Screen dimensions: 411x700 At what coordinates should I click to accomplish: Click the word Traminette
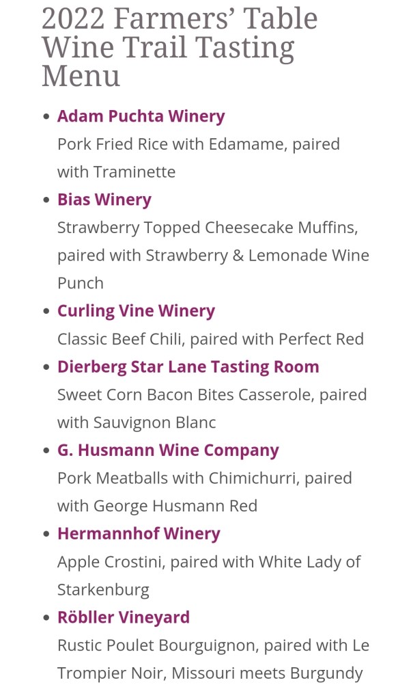[x=134, y=172]
